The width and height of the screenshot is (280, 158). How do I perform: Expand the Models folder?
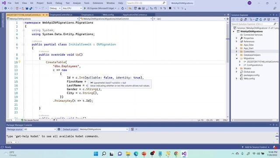point(237,68)
